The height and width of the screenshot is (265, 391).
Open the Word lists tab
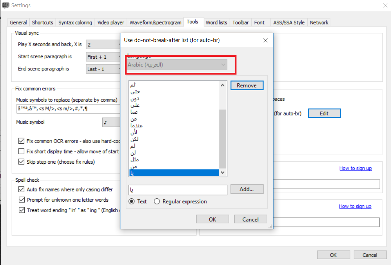pos(217,22)
